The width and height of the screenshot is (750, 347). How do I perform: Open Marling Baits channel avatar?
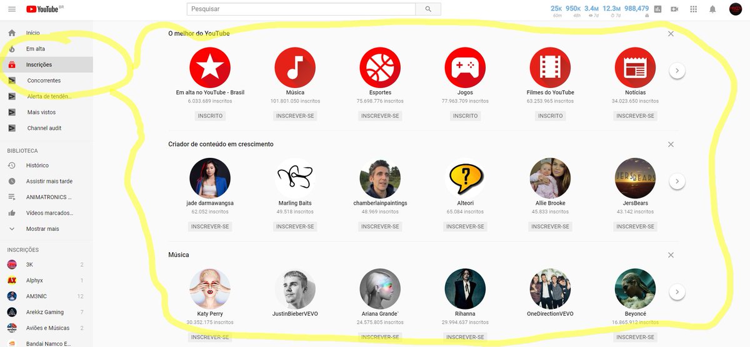pos(295,178)
